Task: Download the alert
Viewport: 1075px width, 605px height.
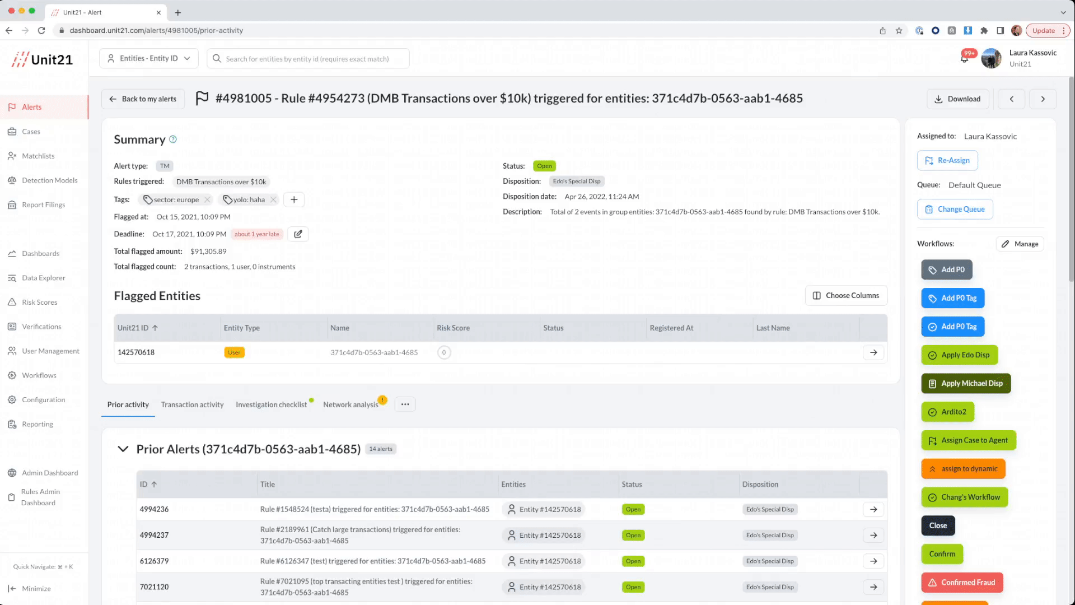Action: click(x=957, y=99)
